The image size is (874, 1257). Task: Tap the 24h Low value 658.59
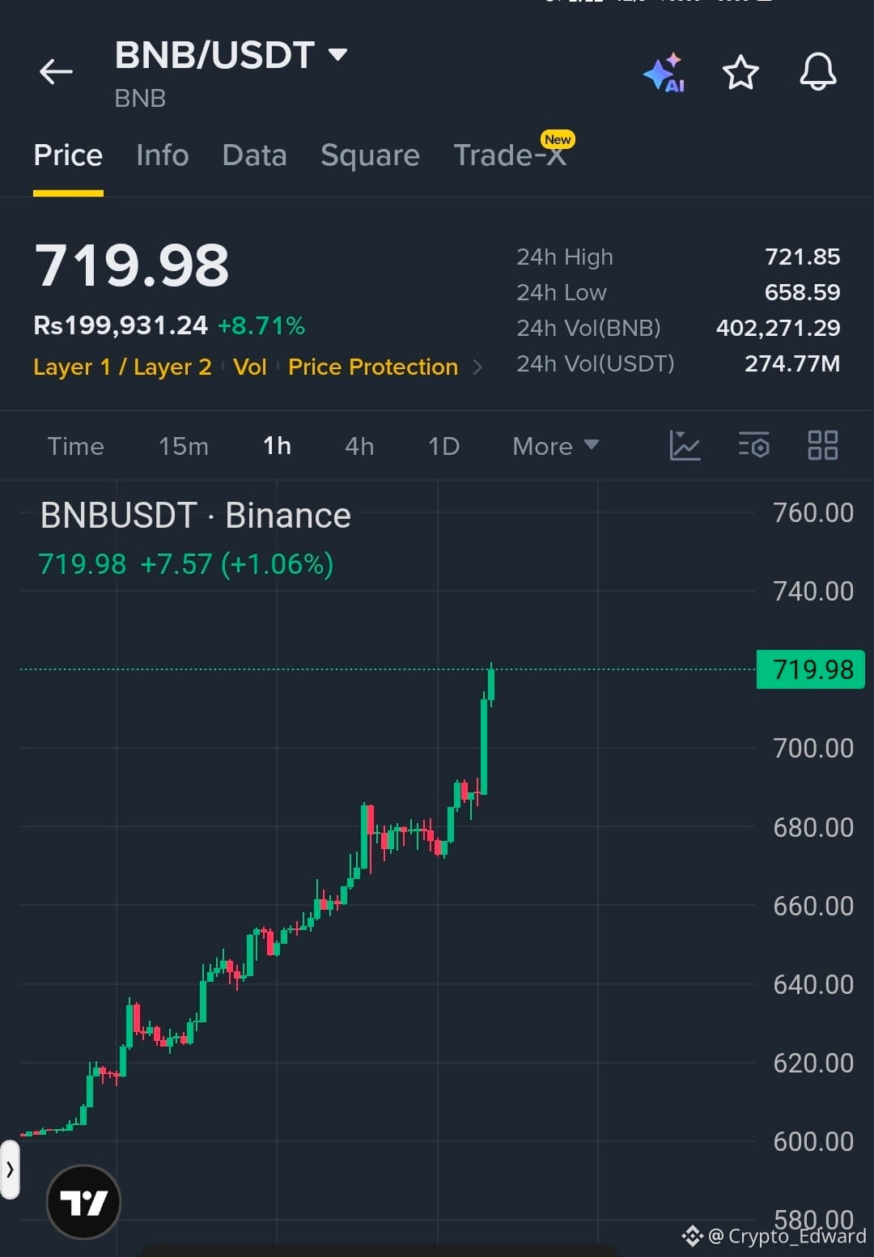pyautogui.click(x=803, y=292)
